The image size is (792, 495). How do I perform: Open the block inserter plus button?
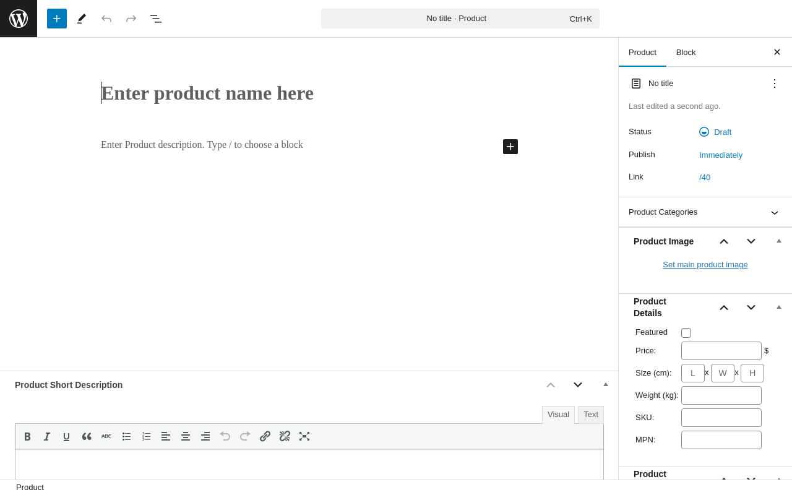click(x=57, y=19)
